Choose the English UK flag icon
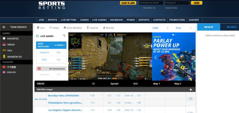 point(4,72)
